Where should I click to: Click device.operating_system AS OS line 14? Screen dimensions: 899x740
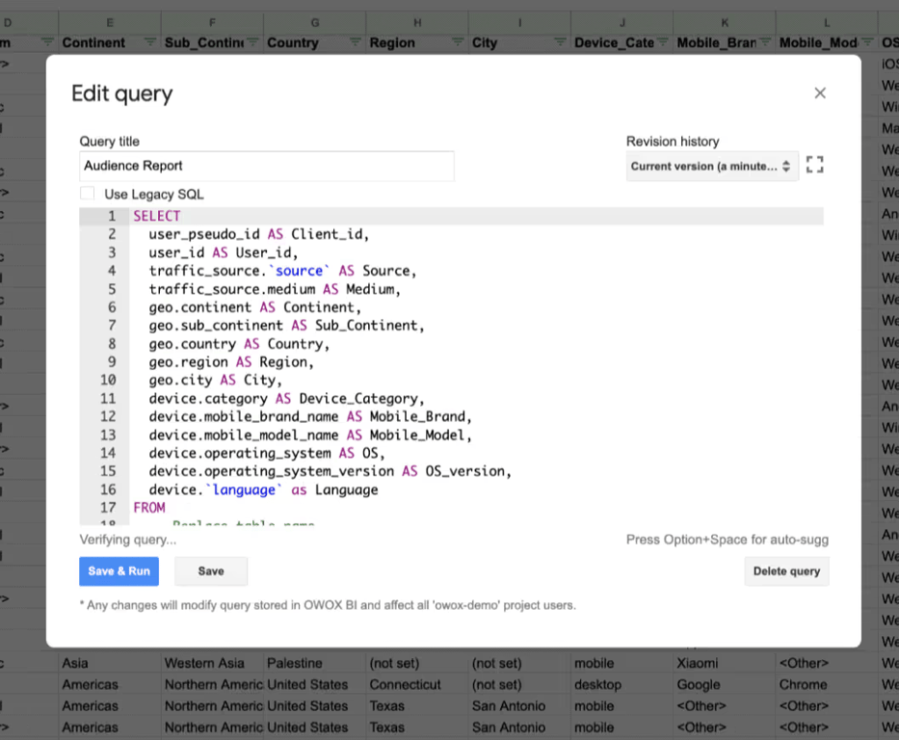[x=267, y=453]
